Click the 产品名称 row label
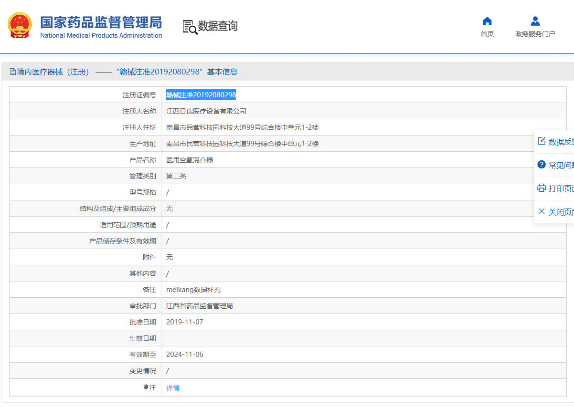This screenshot has height=407, width=574. tap(143, 160)
